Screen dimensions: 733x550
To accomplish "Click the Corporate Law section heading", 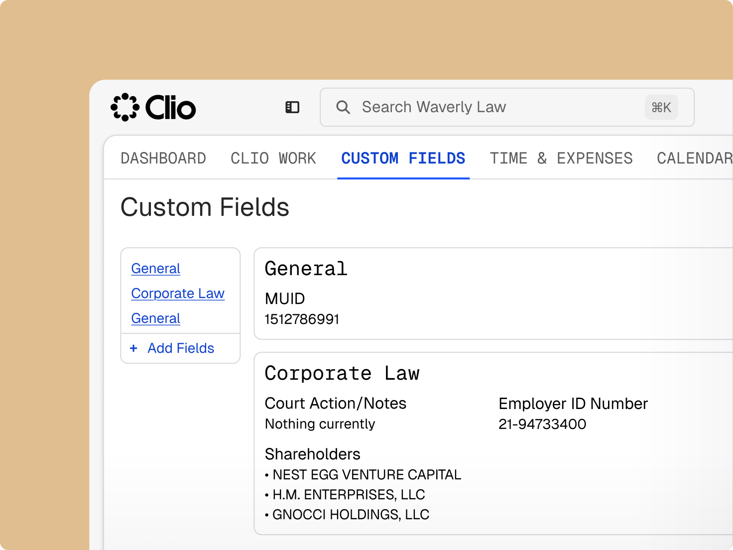I will 342,373.
